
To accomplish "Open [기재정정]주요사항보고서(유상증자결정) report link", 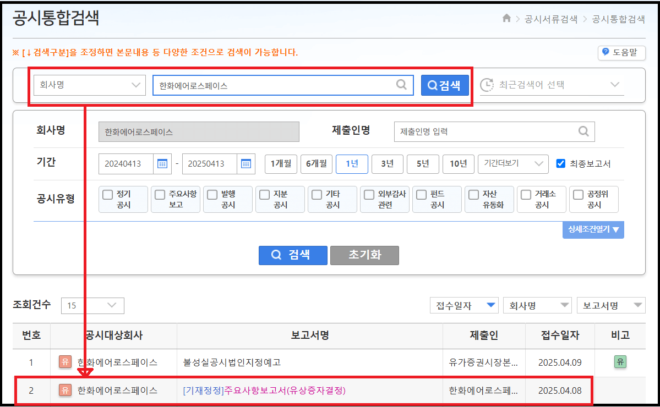I will (264, 391).
